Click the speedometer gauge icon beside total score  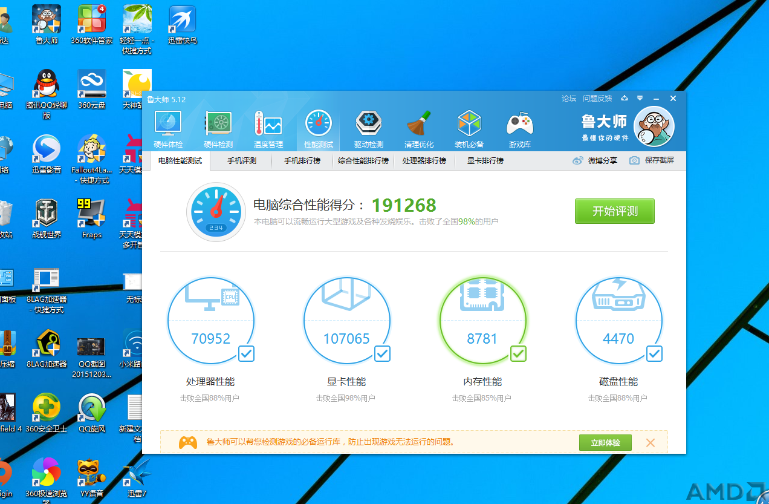pos(216,212)
